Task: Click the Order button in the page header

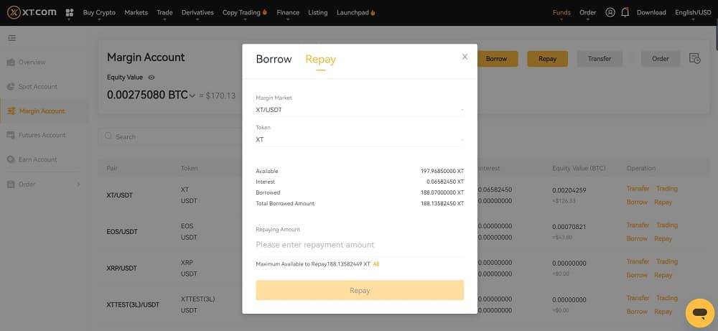Action: [x=661, y=59]
